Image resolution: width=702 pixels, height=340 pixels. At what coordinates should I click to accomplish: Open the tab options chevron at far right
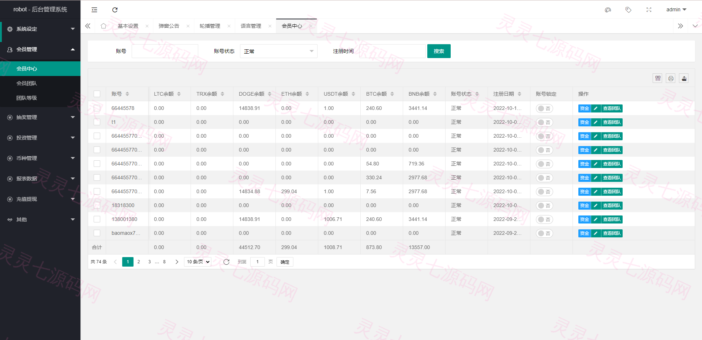pyautogui.click(x=695, y=26)
